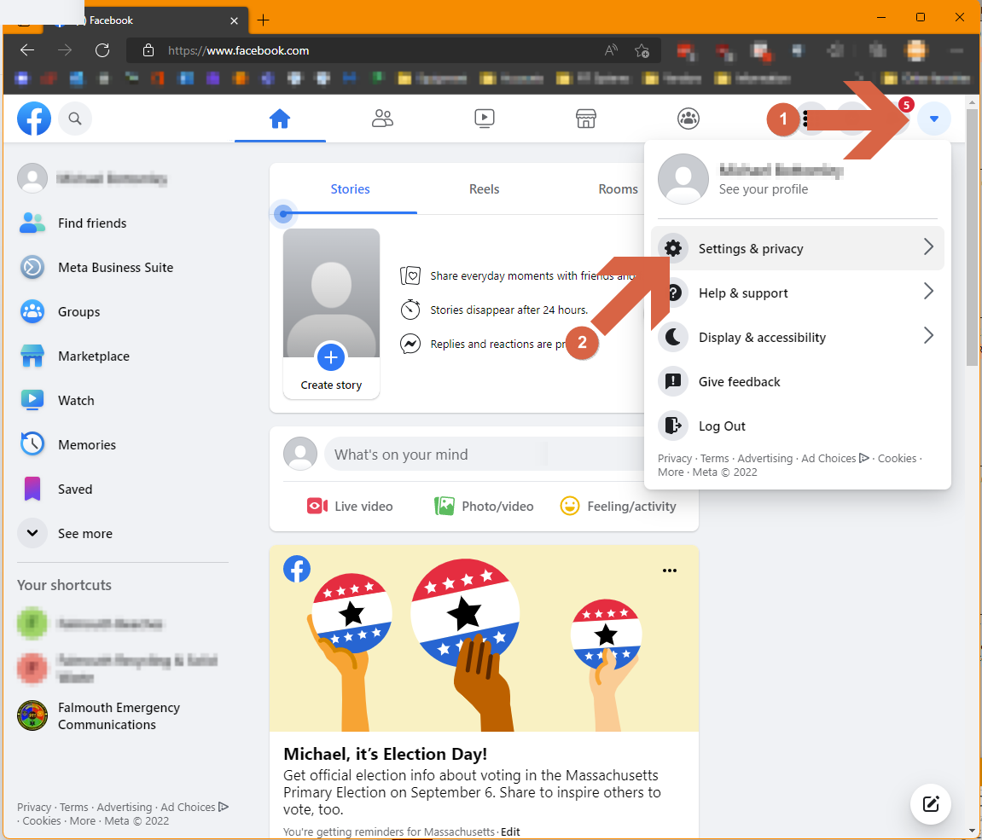Viewport: 982px width, 840px height.
Task: Click the Log Out door icon
Action: pos(673,426)
